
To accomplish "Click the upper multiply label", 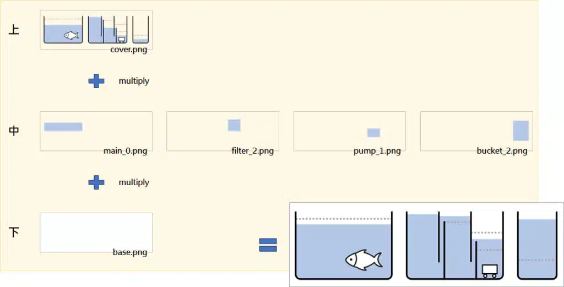I will [x=134, y=81].
